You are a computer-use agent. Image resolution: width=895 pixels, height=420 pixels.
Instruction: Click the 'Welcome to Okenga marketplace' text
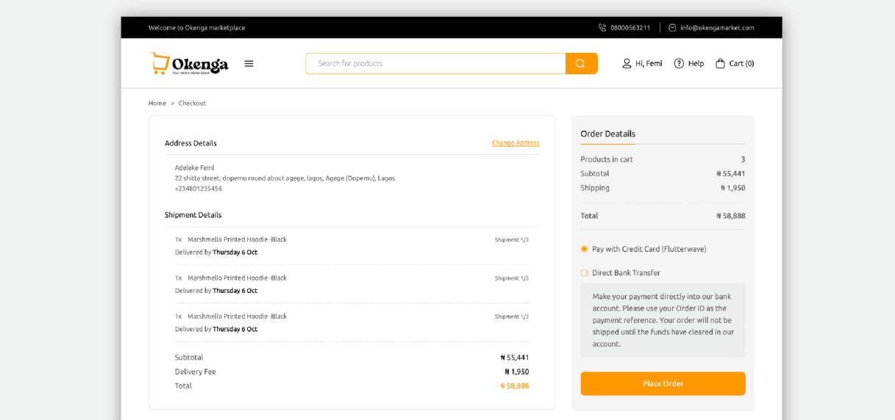click(196, 28)
